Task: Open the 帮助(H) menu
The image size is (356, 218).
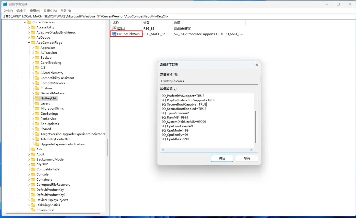Action: pyautogui.click(x=66, y=11)
